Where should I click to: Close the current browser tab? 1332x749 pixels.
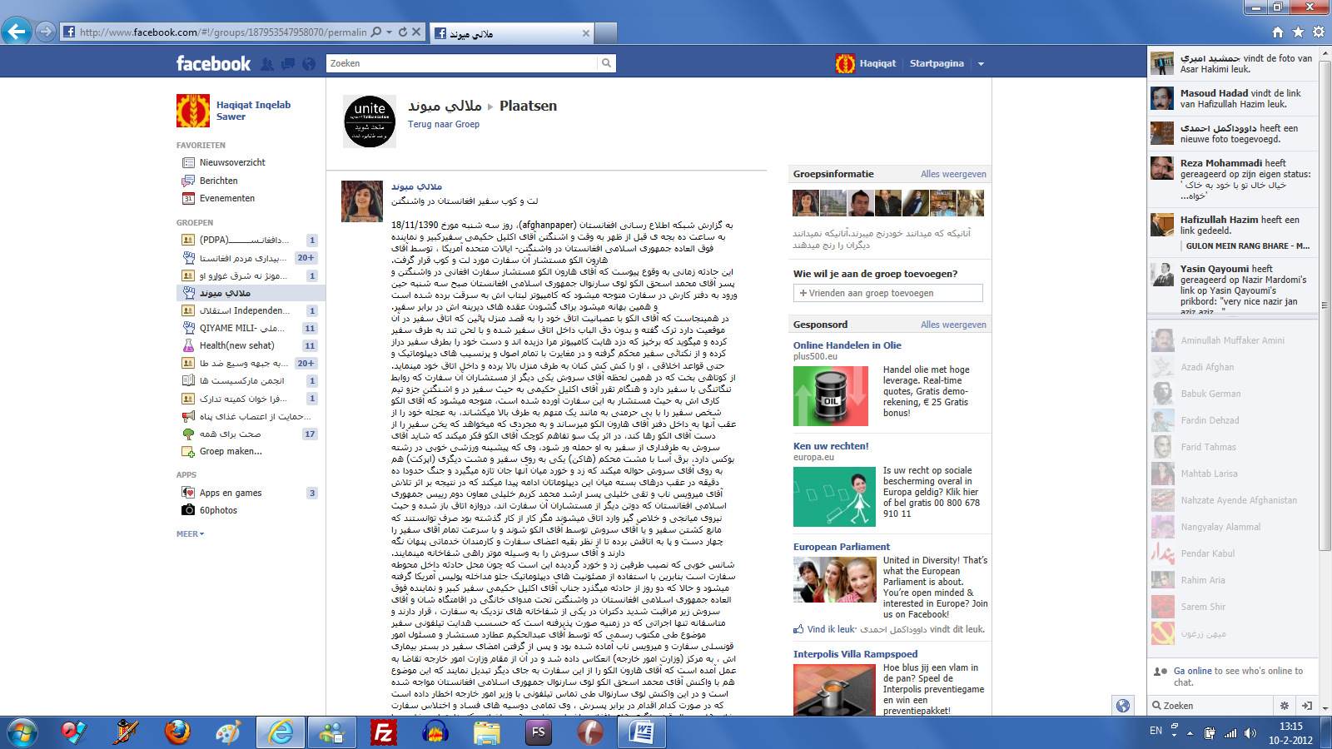586,33
